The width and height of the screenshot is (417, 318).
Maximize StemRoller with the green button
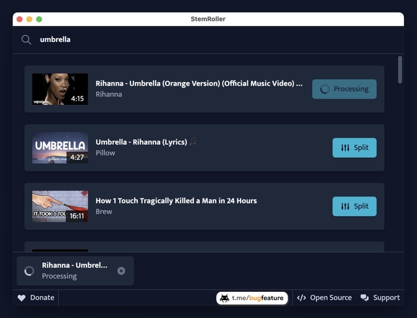39,20
